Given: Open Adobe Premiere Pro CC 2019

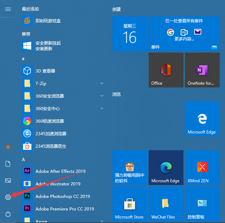Looking at the screenshot, I should point(65,209).
